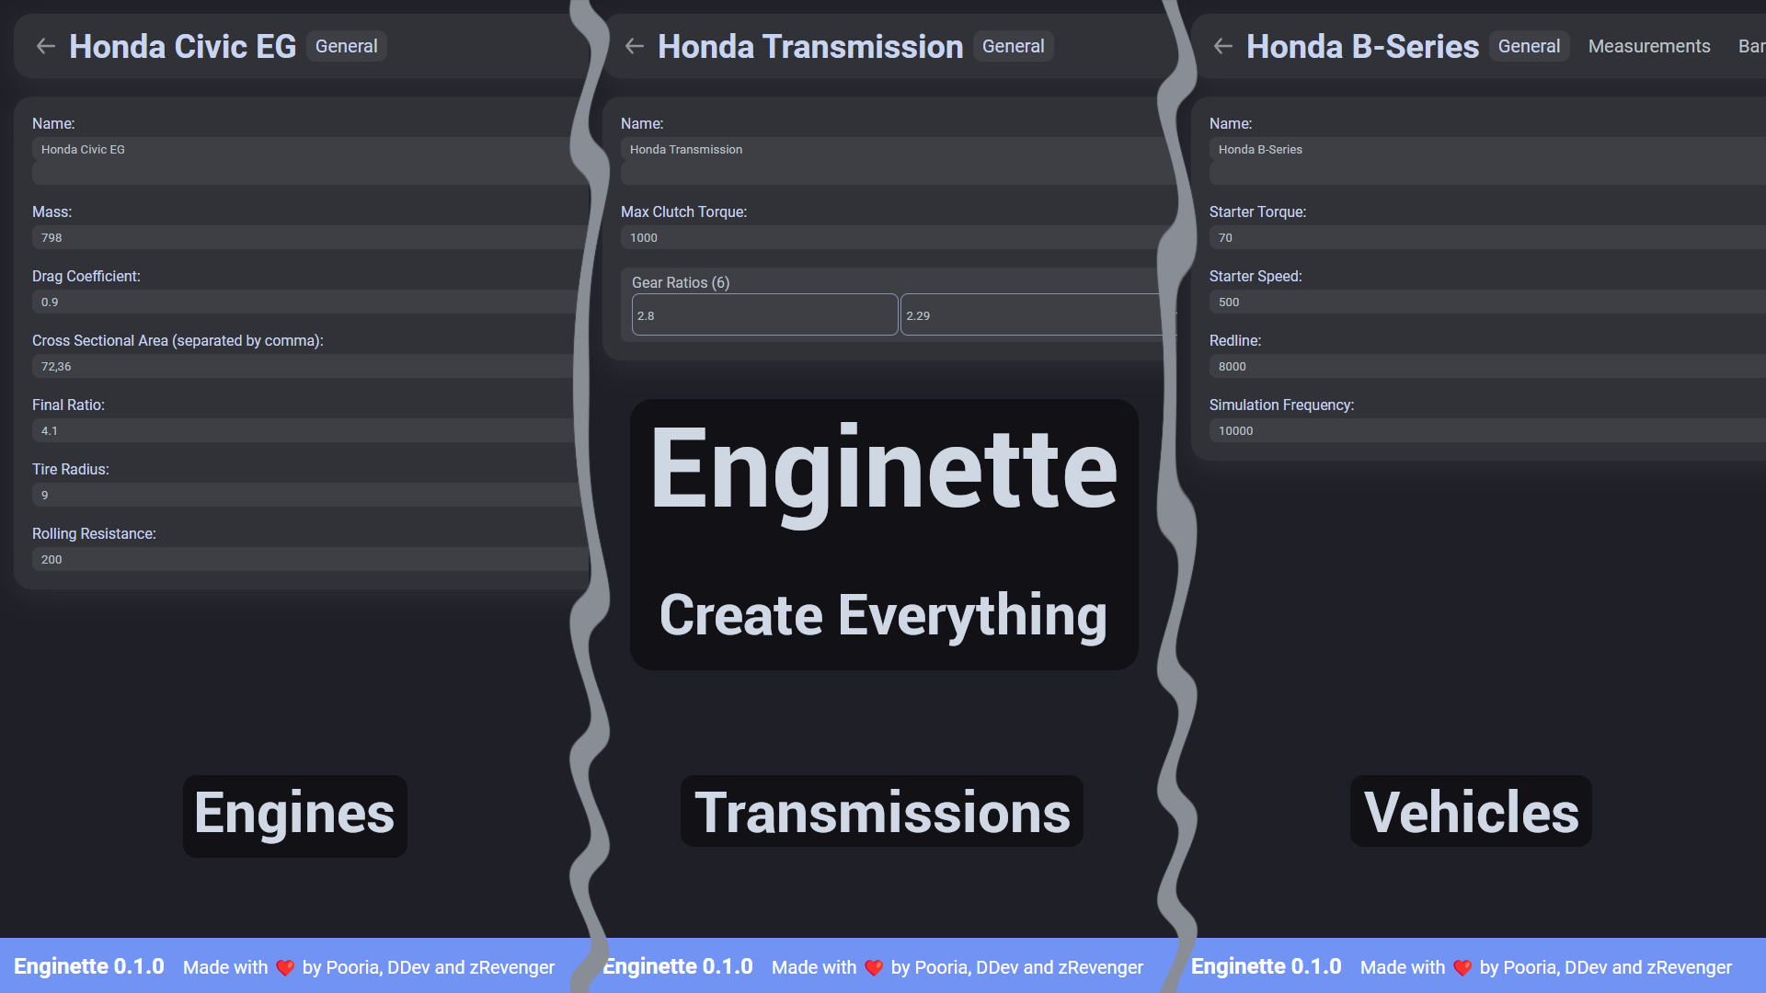Edit the Rolling Resistance field
This screenshot has width=1766, height=993.
tap(304, 559)
